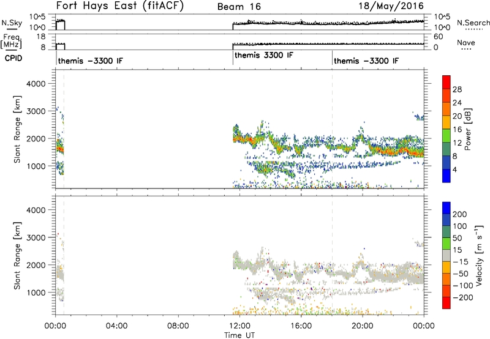
Task: Click the 'themis -3300 IF' label near 18:00
Action: (366, 61)
